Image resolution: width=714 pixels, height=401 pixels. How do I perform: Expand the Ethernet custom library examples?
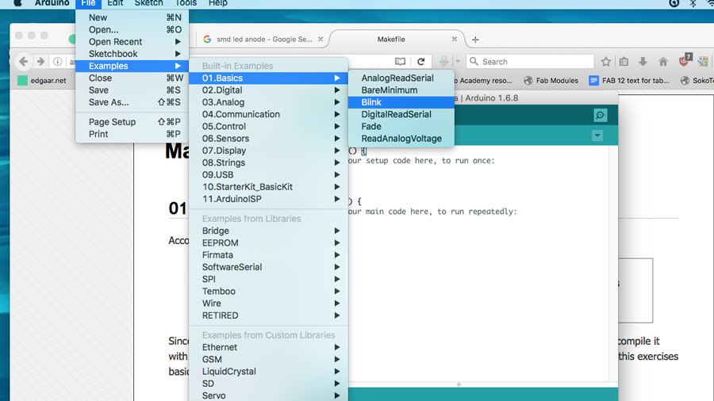coord(269,347)
